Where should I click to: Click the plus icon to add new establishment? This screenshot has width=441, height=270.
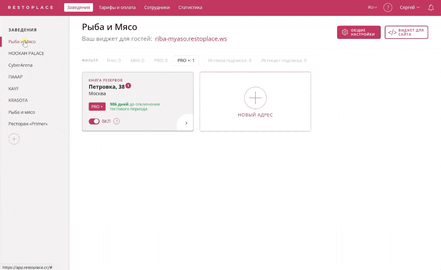point(14,139)
